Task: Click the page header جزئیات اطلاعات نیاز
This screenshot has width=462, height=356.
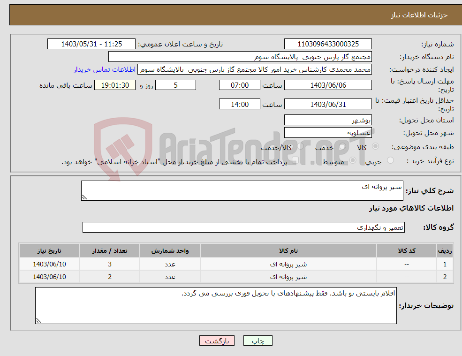Action: pyautogui.click(x=419, y=15)
